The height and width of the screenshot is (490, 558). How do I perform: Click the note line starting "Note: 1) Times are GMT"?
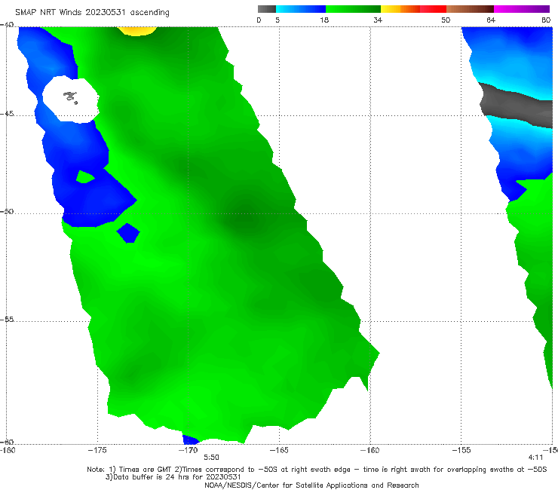coord(317,470)
